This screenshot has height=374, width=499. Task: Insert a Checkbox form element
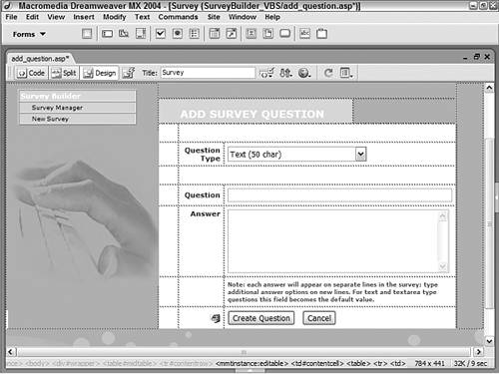point(161,34)
